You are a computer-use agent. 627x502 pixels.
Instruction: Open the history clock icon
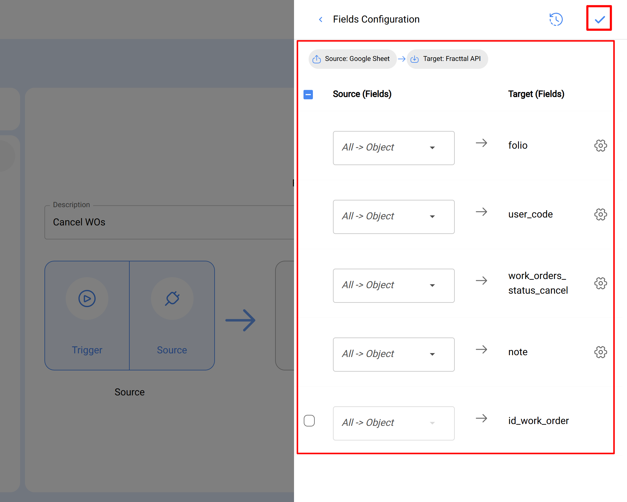click(x=556, y=19)
